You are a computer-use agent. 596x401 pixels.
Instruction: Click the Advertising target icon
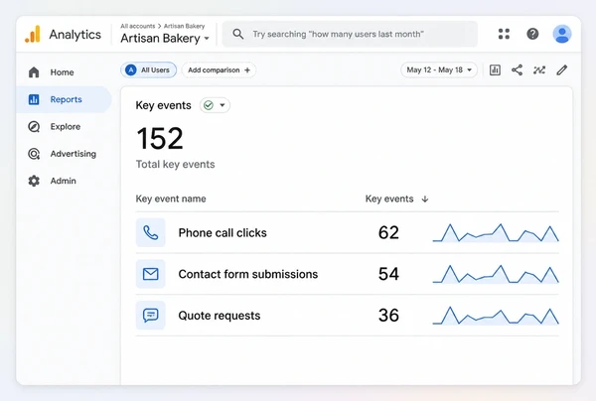click(x=34, y=154)
